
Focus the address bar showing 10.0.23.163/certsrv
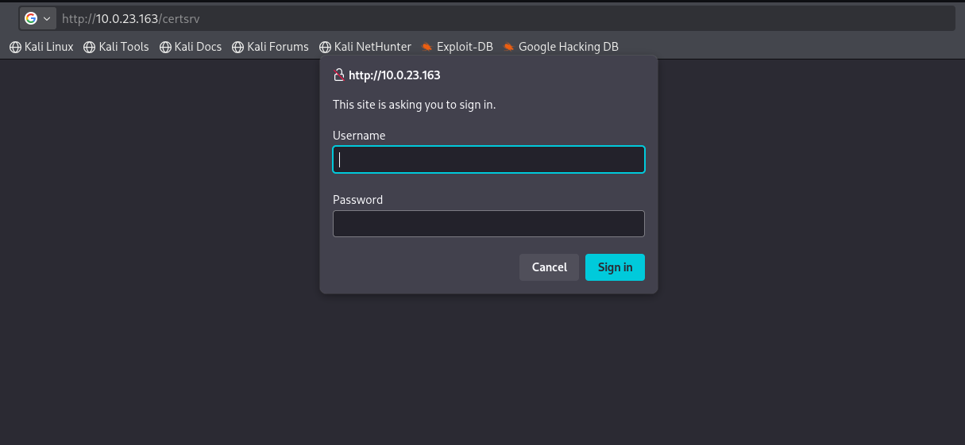click(507, 17)
